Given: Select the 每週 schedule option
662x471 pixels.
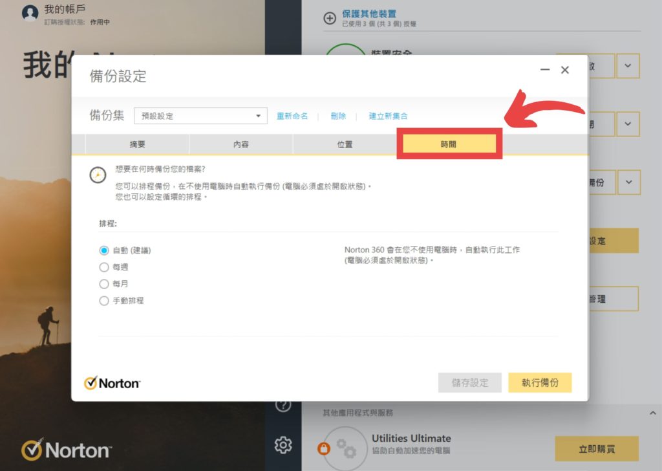Looking at the screenshot, I should tap(104, 267).
